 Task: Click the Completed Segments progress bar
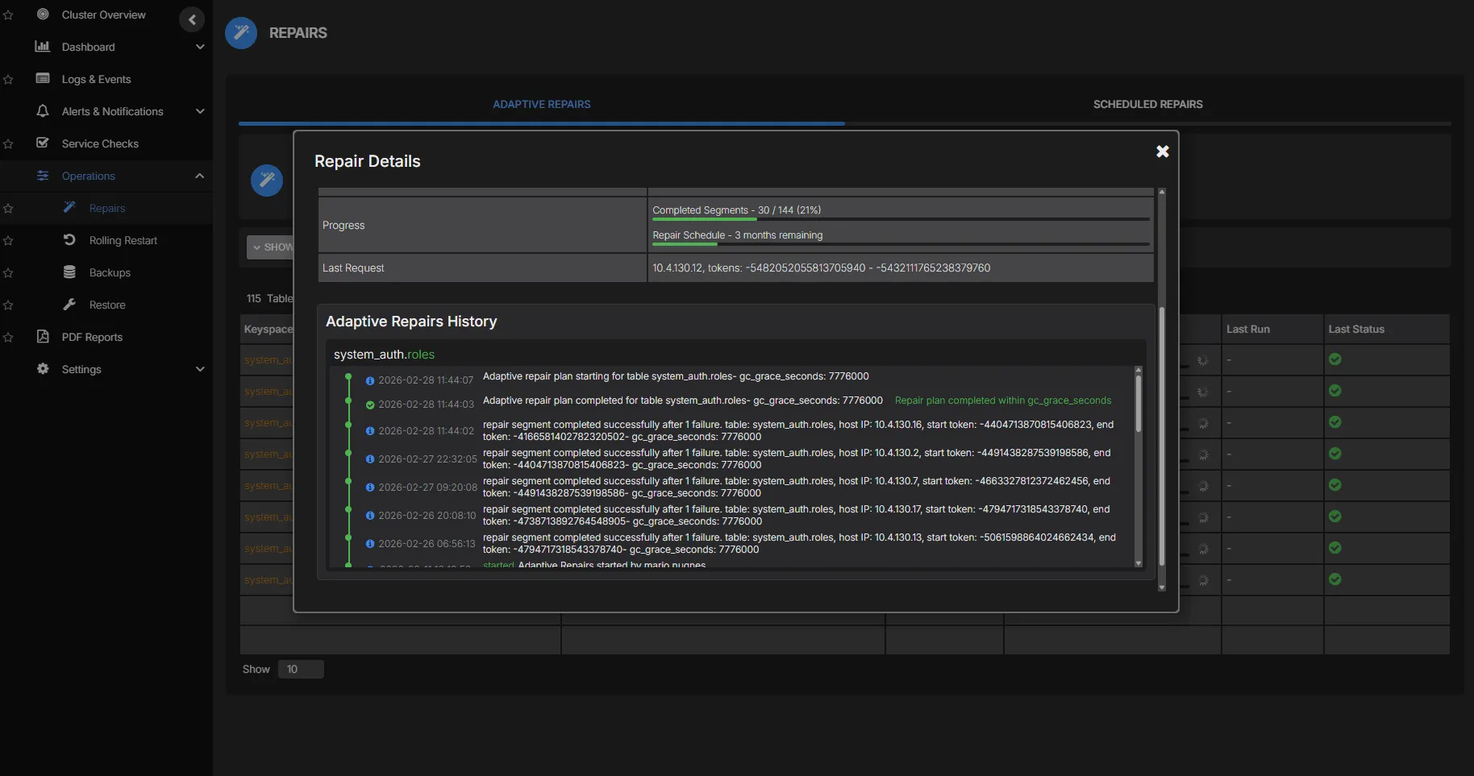click(x=900, y=219)
